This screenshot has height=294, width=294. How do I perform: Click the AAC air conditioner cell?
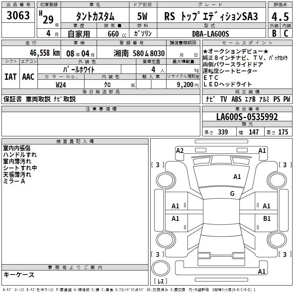[28, 77]
